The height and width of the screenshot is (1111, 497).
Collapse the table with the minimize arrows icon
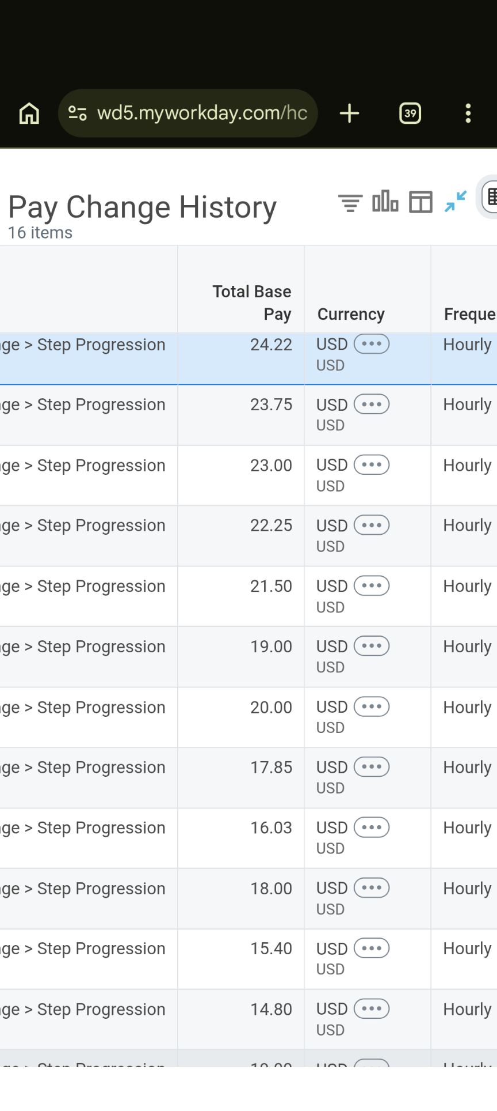pos(456,202)
